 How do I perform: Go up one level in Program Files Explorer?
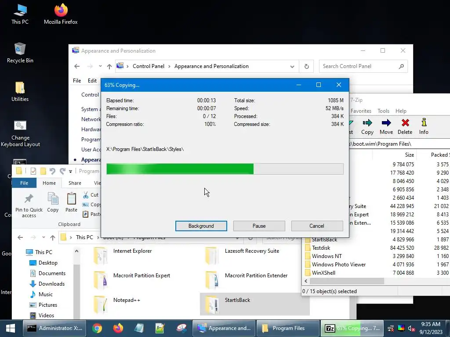(53, 237)
